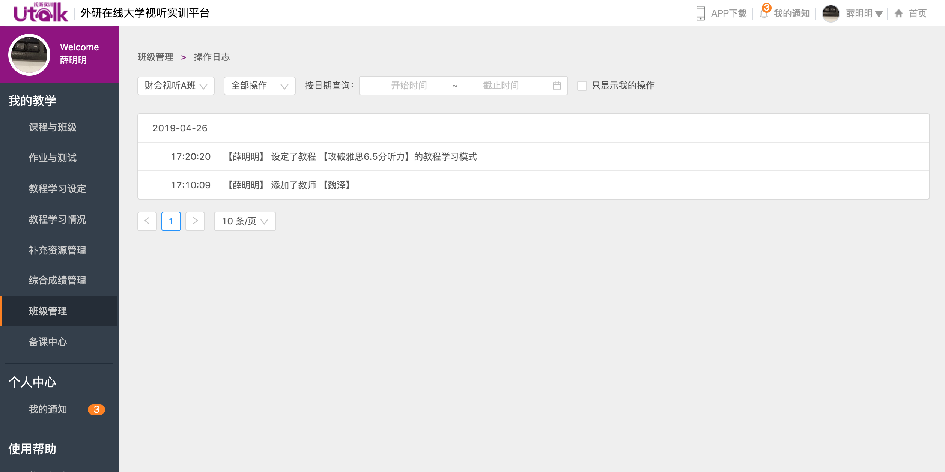
Task: Click the large sidebar profile photo
Action: tap(29, 55)
